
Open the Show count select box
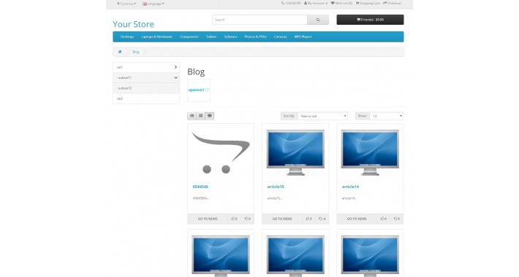click(386, 116)
